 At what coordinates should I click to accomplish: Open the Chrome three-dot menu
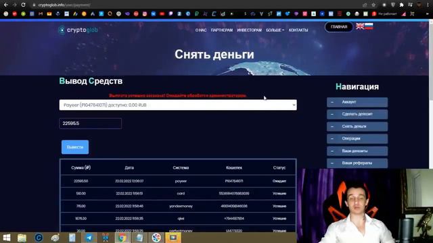coord(428,5)
